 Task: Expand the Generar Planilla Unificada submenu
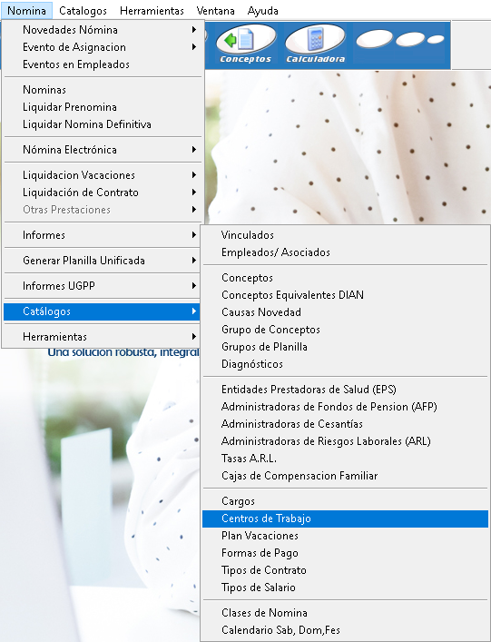102,261
